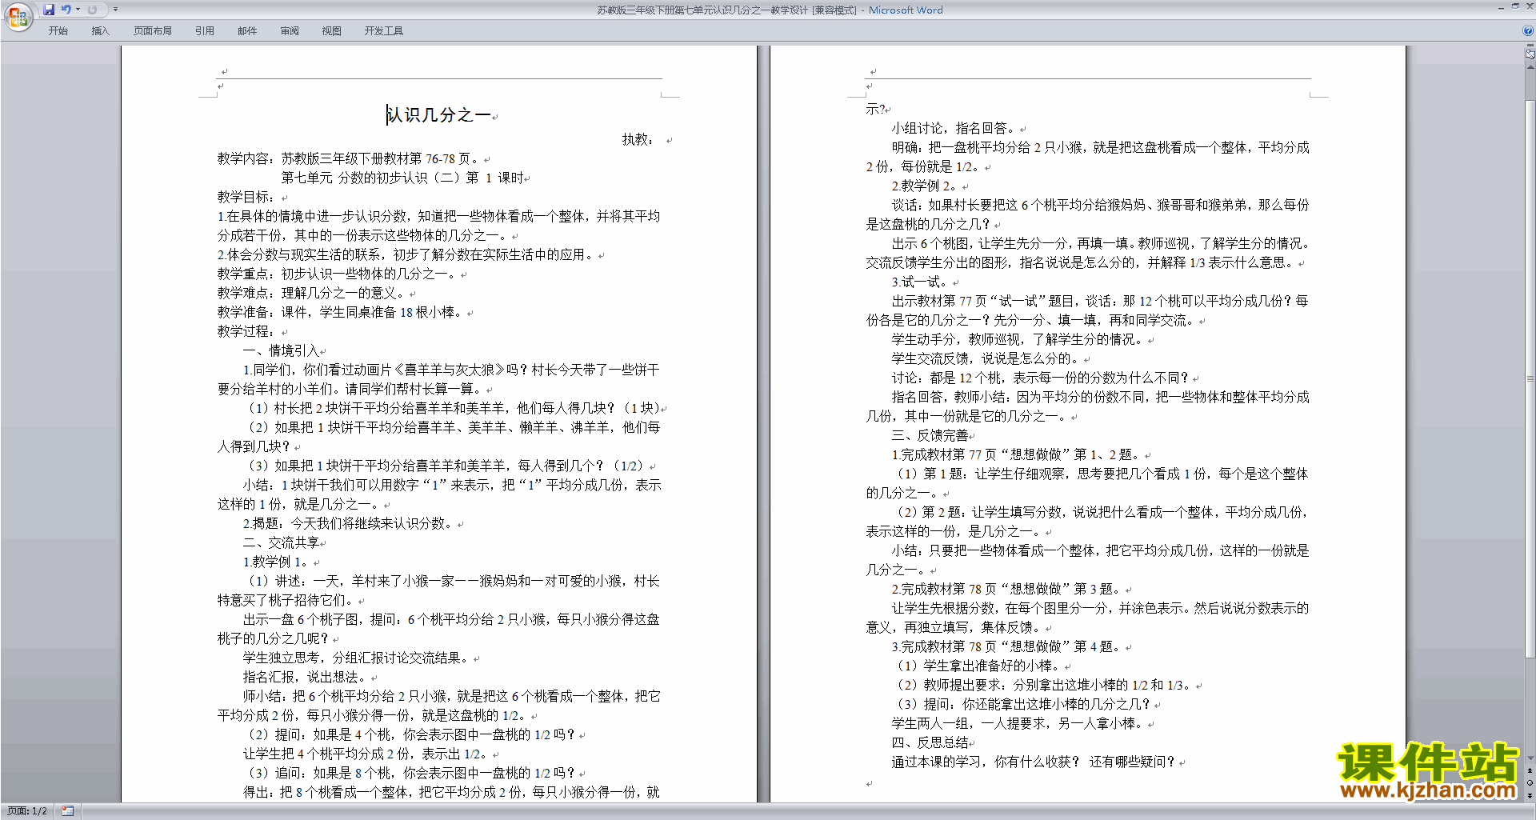Save the document with the floppy icon
The height and width of the screenshot is (820, 1536).
tap(49, 10)
